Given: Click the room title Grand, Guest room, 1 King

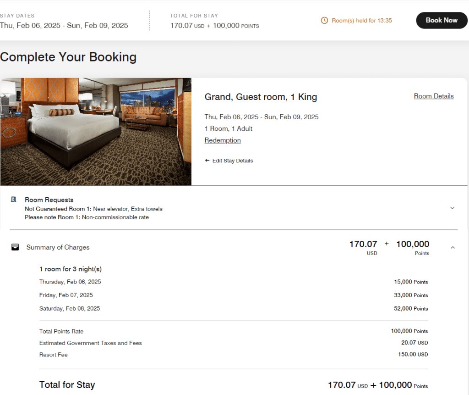Looking at the screenshot, I should click(x=261, y=97).
